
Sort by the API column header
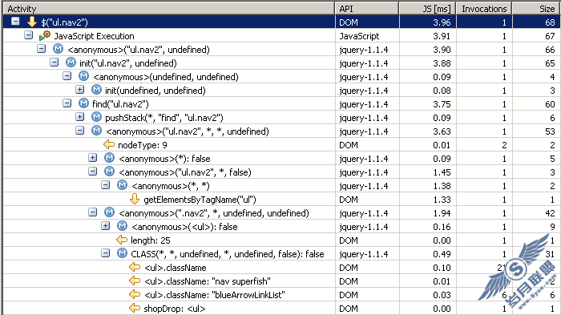[x=367, y=9]
